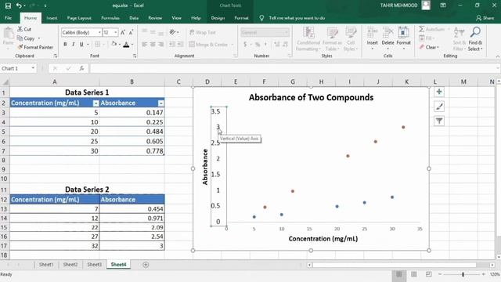
Task: Switch to Page Layout view
Action: click(414, 274)
